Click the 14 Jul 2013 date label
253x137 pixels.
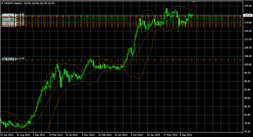pyautogui.click(x=72, y=135)
